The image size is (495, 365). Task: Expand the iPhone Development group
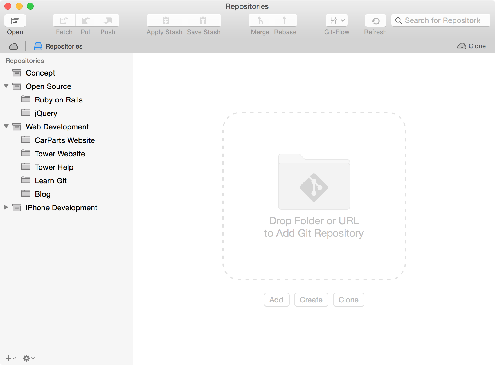click(6, 207)
